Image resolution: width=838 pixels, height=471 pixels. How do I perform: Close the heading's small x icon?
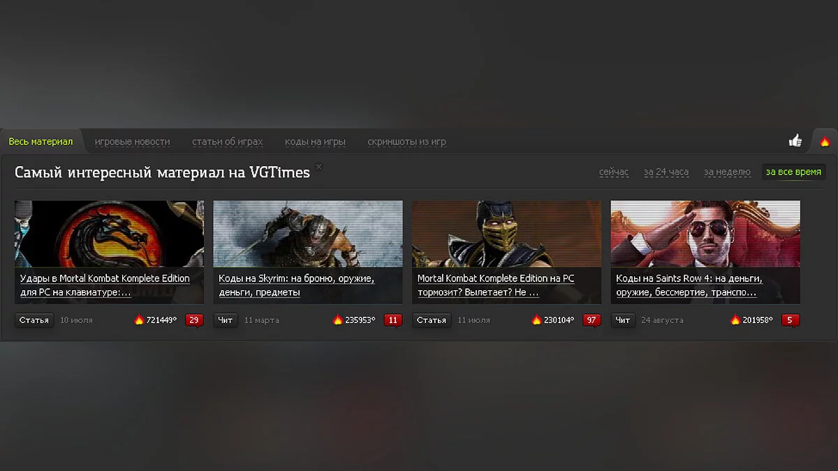point(318,166)
